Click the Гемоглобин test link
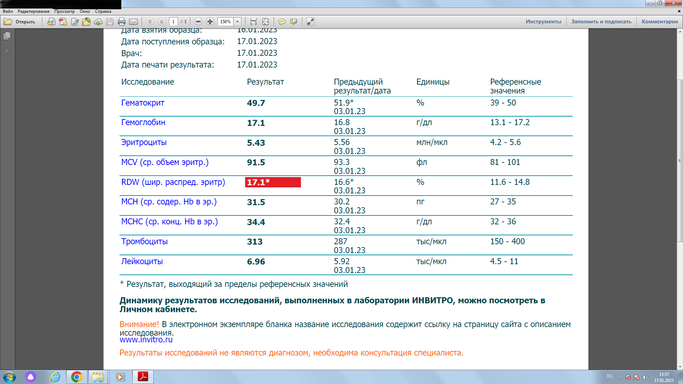The image size is (683, 384). tap(143, 123)
